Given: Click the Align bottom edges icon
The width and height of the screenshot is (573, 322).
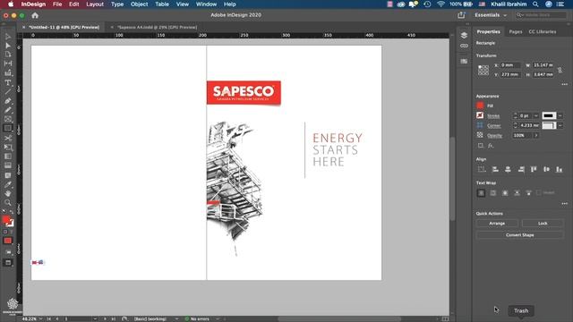Looking at the screenshot, I should click(559, 169).
